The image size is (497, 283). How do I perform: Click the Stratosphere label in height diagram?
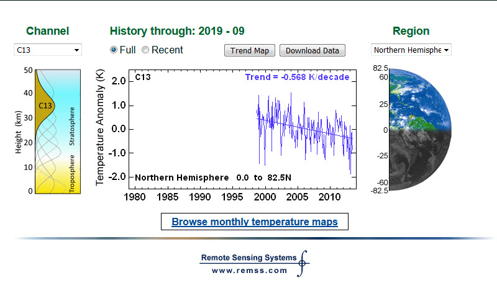72,127
